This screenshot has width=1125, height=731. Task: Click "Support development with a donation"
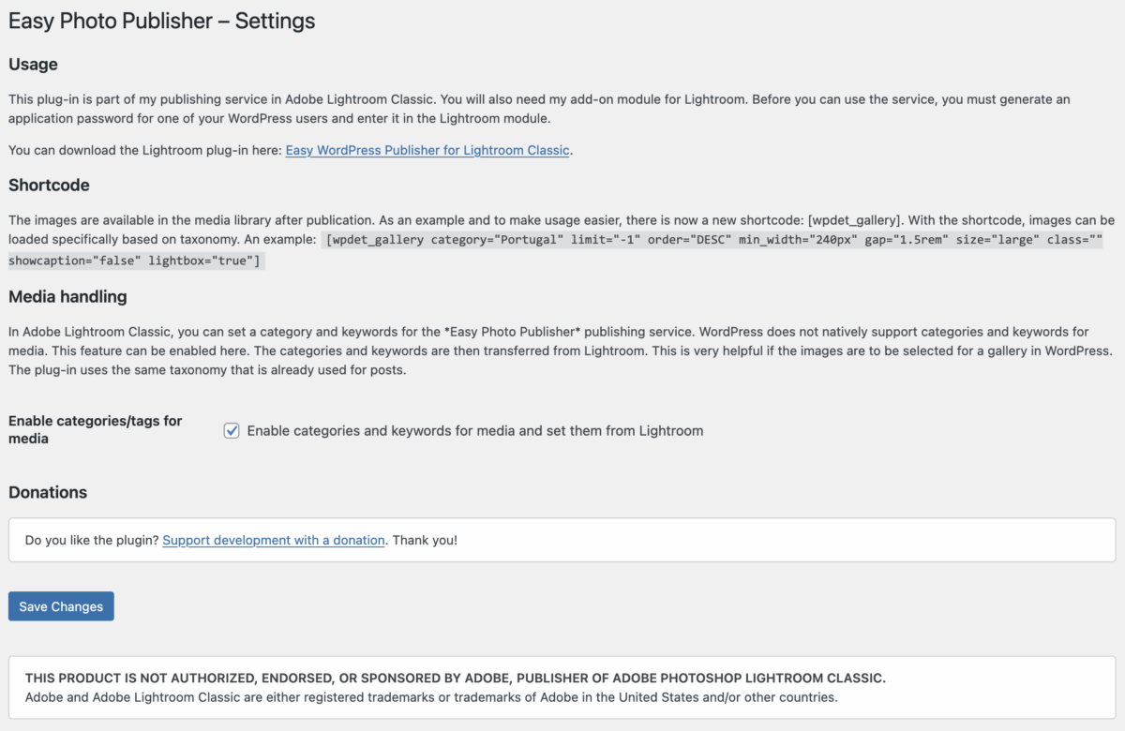click(x=273, y=541)
